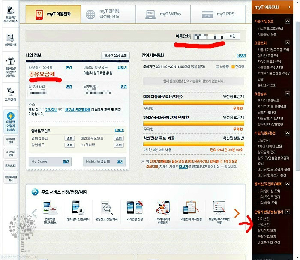
Task: Click the previous arrow in services carousel
Action: [x=34, y=213]
